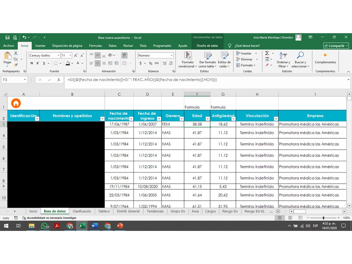
Task: Switch to the Insertar ribbon tab
Action: 40,45
